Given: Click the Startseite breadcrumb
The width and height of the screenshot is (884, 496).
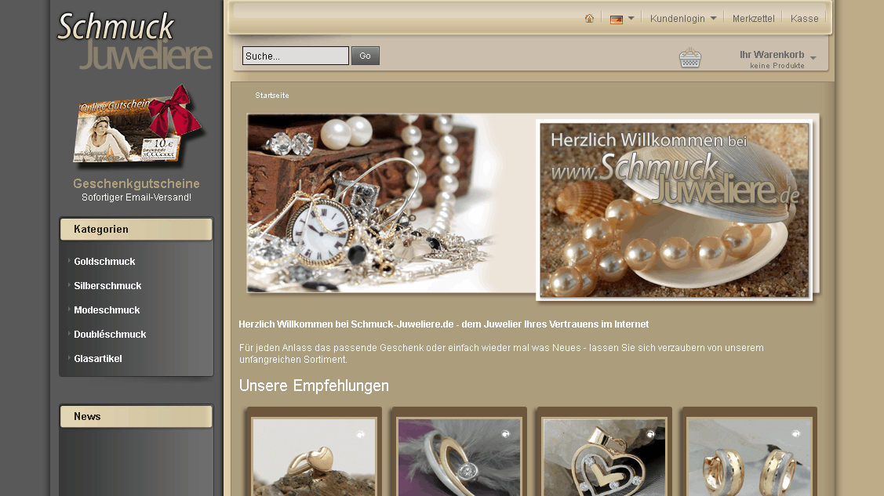Looking at the screenshot, I should click(x=271, y=95).
